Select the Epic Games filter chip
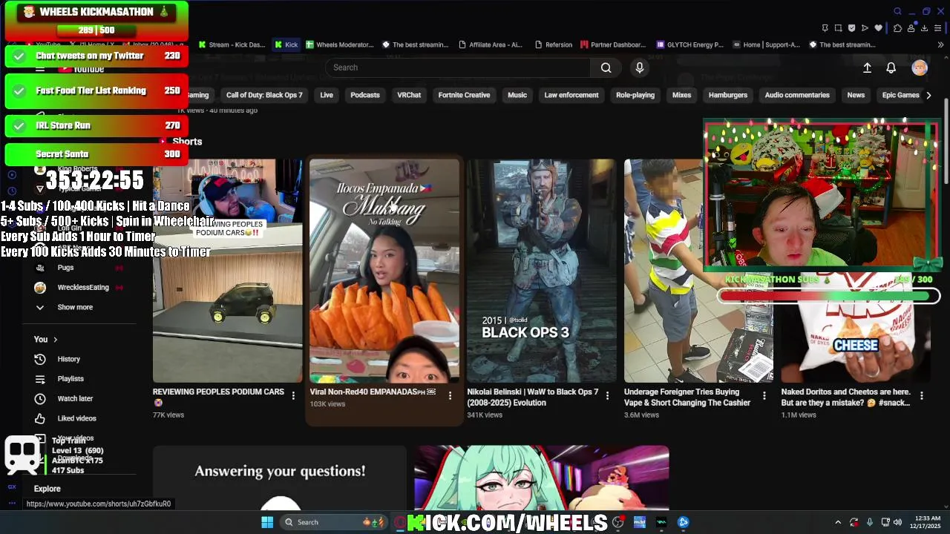The image size is (950, 534). coord(900,95)
